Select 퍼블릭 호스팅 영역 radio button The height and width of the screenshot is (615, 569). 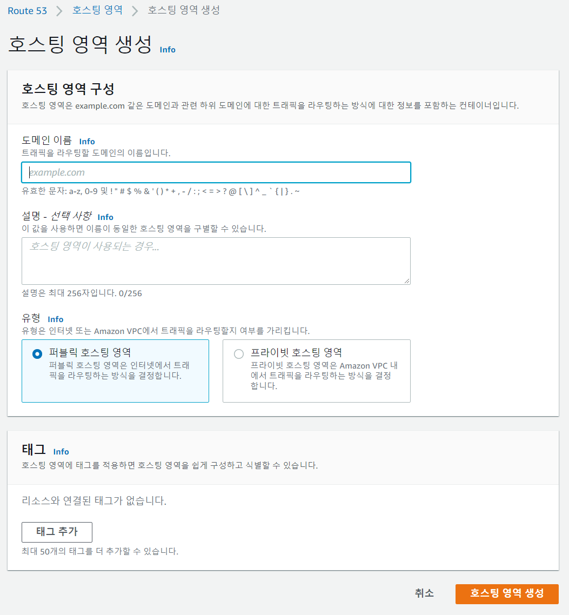coord(37,354)
